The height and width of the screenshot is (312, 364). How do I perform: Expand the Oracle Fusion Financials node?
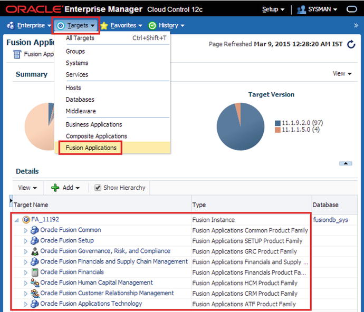pos(25,272)
